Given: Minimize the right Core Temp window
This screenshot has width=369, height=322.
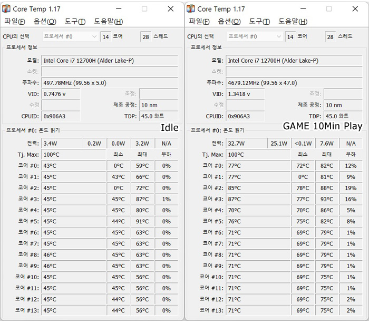Looking at the screenshot, I should (x=303, y=9).
